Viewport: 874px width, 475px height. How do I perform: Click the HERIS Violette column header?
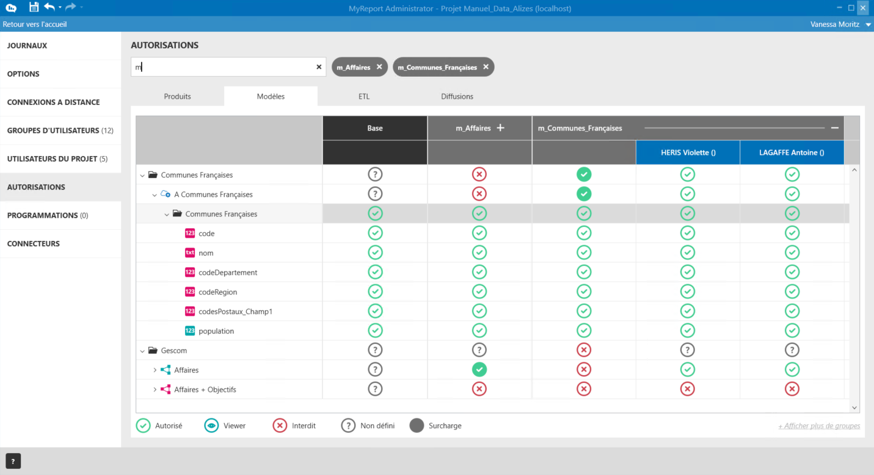[688, 152]
